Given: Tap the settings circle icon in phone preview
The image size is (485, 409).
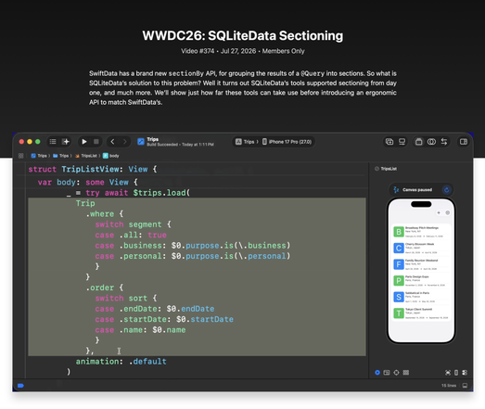Looking at the screenshot, I should pyautogui.click(x=447, y=213).
